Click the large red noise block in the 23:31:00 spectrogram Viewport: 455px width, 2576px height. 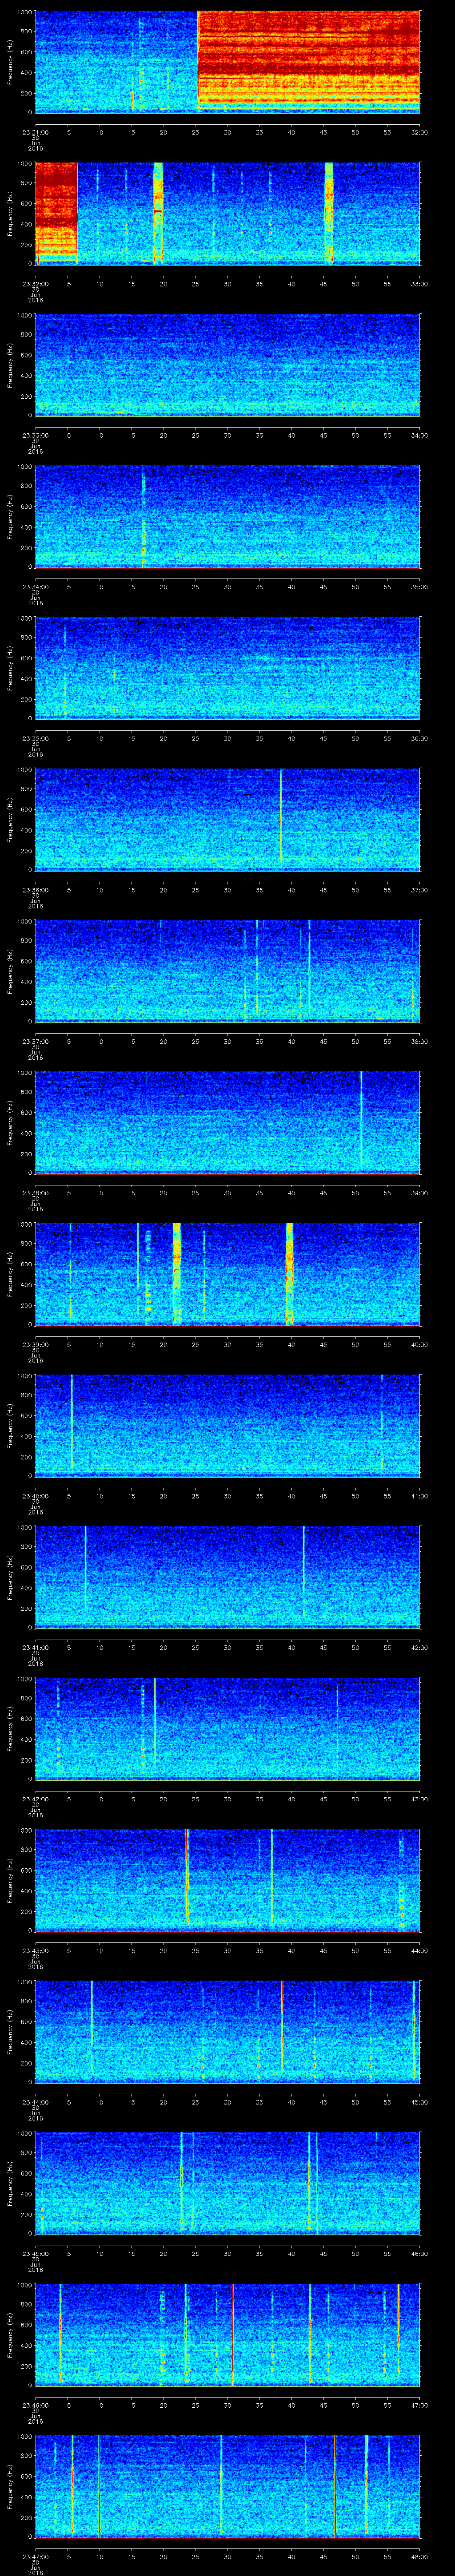pos(309,59)
